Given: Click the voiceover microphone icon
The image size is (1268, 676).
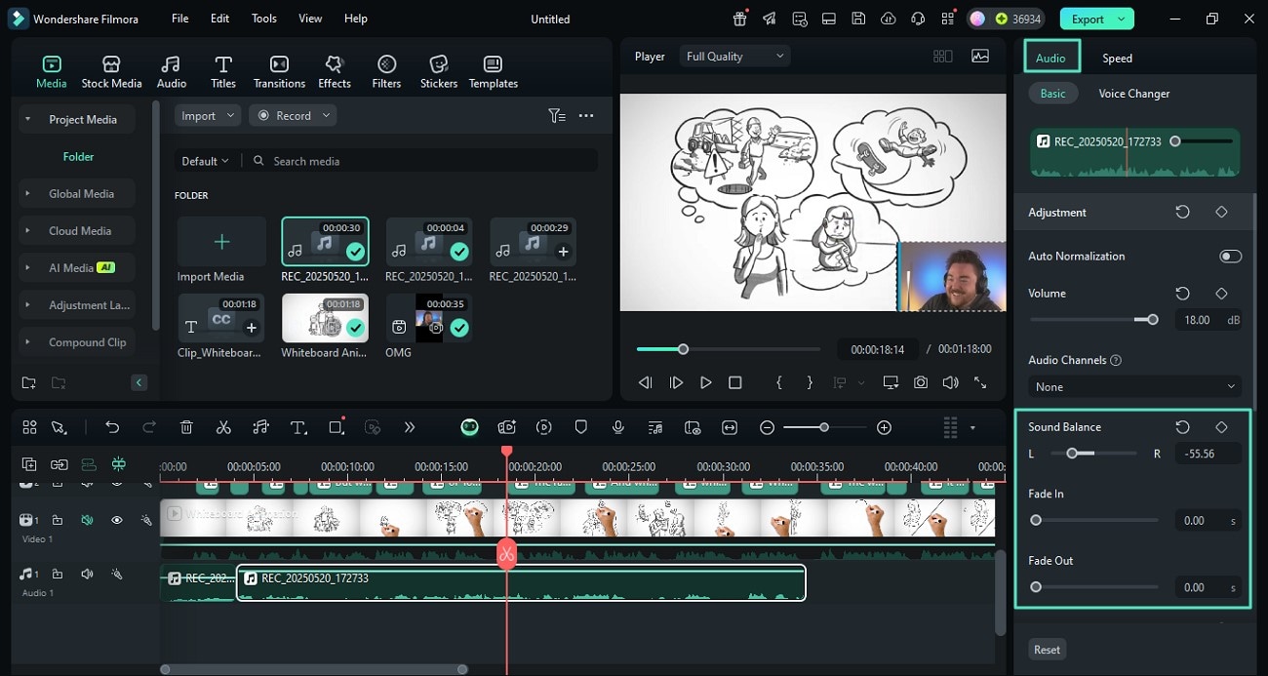Looking at the screenshot, I should (618, 427).
